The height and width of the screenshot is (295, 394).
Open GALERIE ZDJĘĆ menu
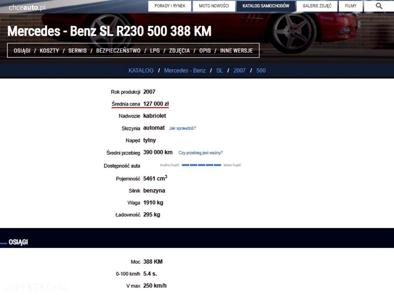(317, 6)
